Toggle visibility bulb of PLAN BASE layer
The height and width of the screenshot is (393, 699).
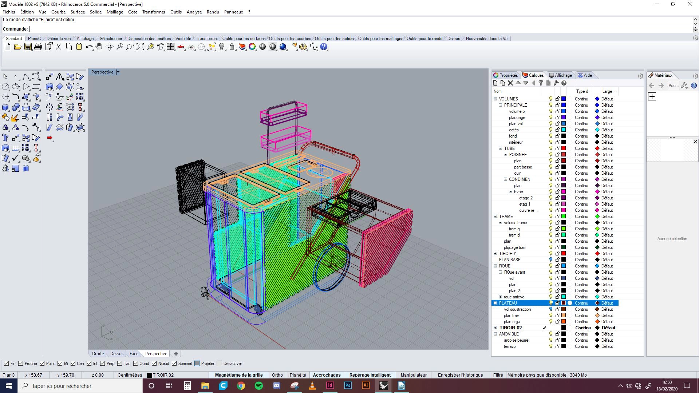click(x=550, y=260)
